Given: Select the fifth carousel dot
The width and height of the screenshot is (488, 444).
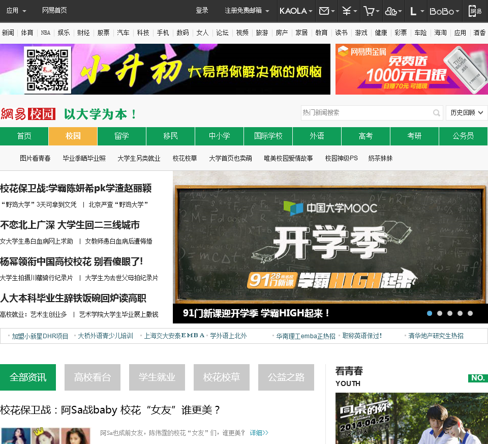Looking at the screenshot, I should pyautogui.click(x=470, y=313).
